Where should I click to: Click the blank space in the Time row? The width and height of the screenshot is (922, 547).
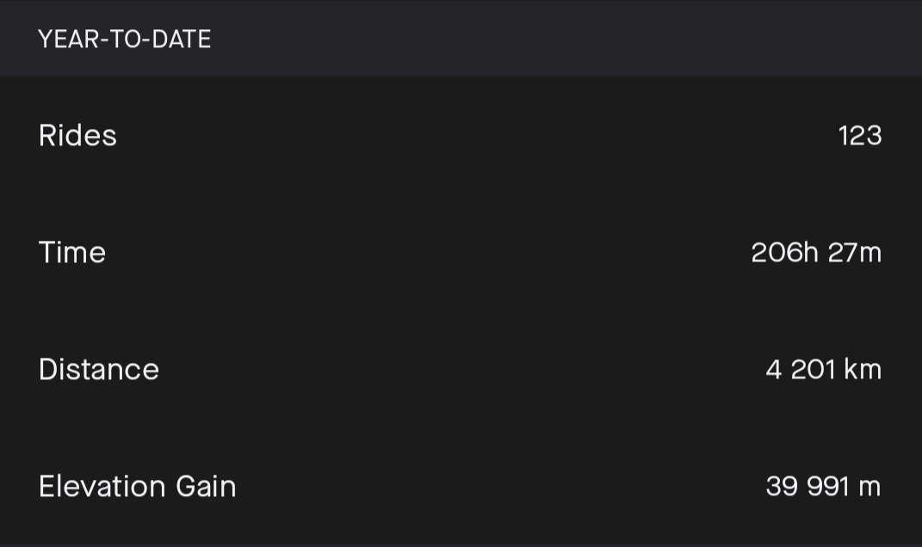tap(424, 253)
